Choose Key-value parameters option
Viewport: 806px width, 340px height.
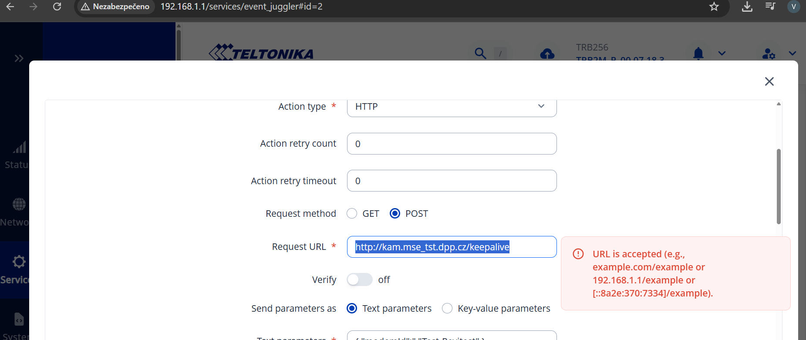(x=447, y=309)
